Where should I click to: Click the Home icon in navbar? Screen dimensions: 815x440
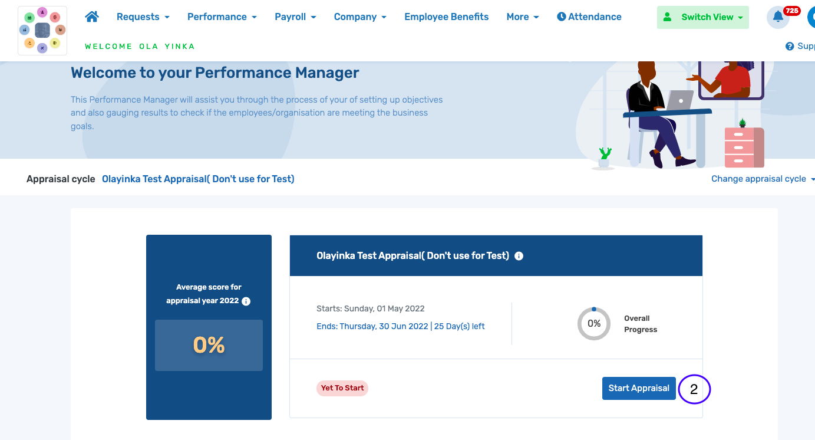tap(92, 17)
